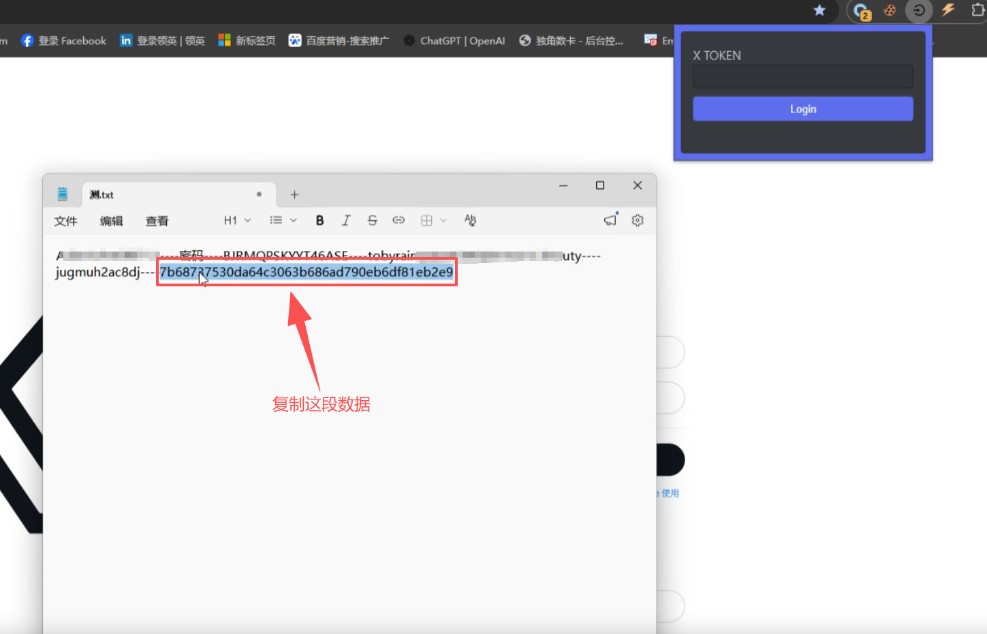Open the 登录领英 bookmark
The image size is (987, 634).
[163, 41]
